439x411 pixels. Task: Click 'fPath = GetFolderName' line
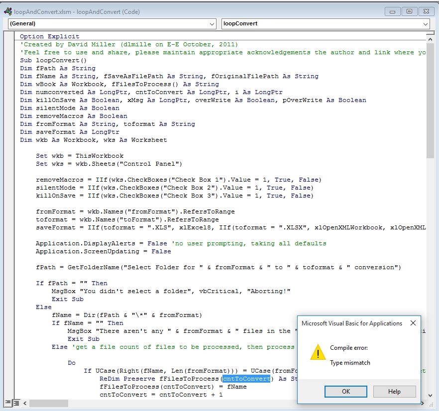point(219,267)
